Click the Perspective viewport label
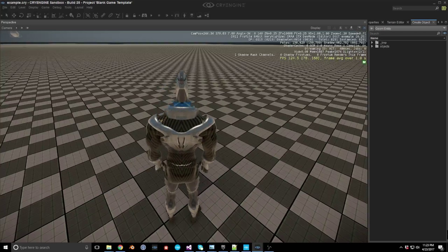This screenshot has height=252, width=448. click(8, 22)
